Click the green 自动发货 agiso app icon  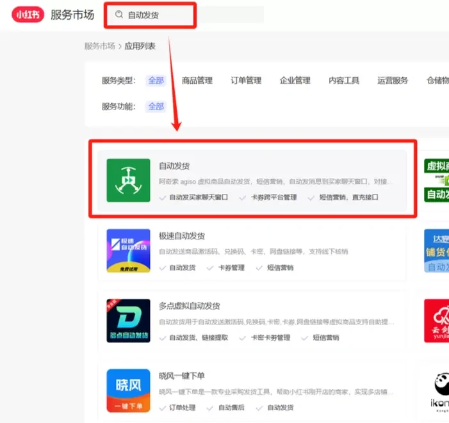tap(128, 180)
